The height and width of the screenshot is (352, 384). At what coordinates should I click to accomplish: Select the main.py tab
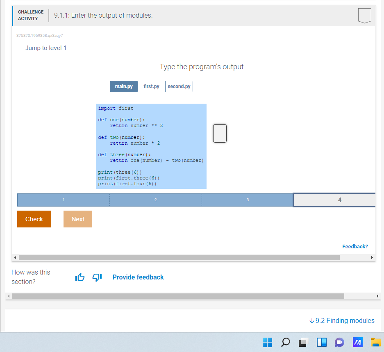123,86
